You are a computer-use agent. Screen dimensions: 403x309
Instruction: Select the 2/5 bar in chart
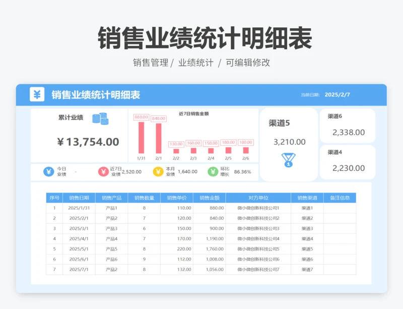click(228, 151)
